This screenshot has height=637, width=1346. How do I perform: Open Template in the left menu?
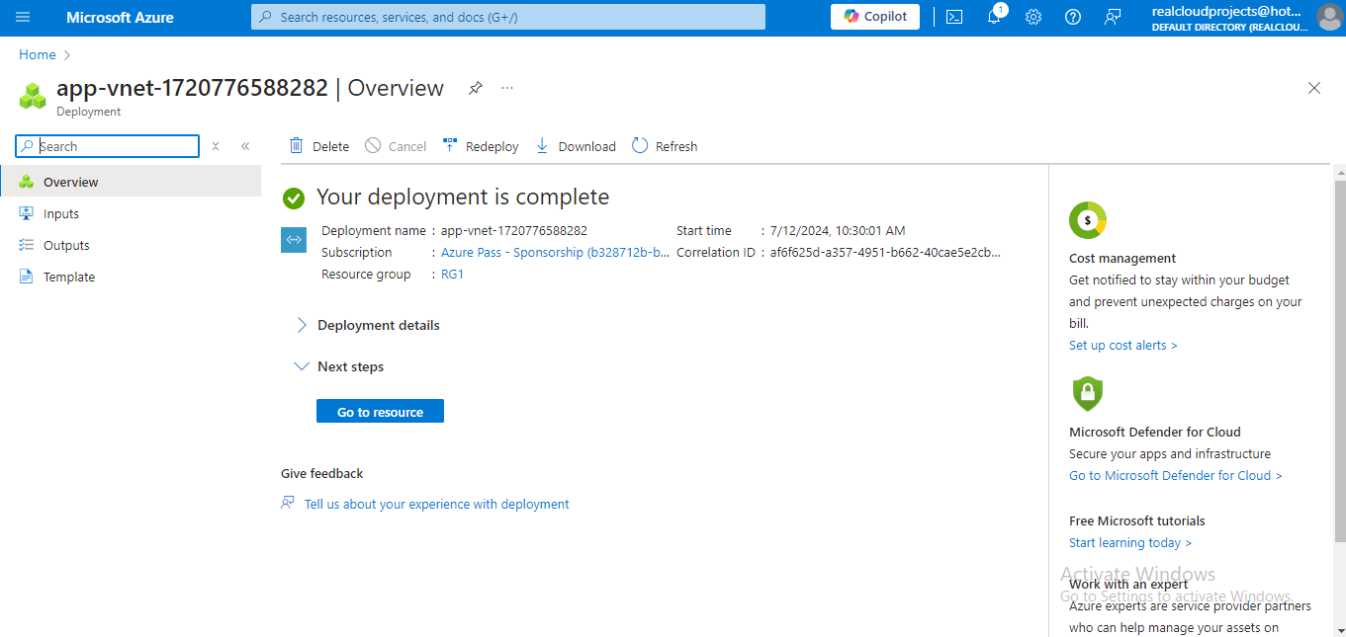[x=69, y=277]
